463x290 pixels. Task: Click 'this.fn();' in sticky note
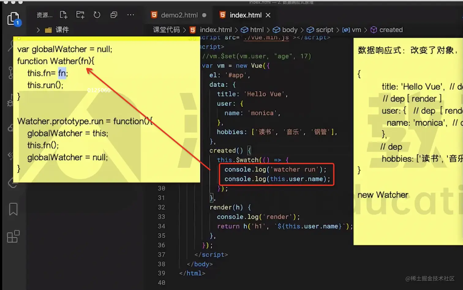tap(43, 145)
